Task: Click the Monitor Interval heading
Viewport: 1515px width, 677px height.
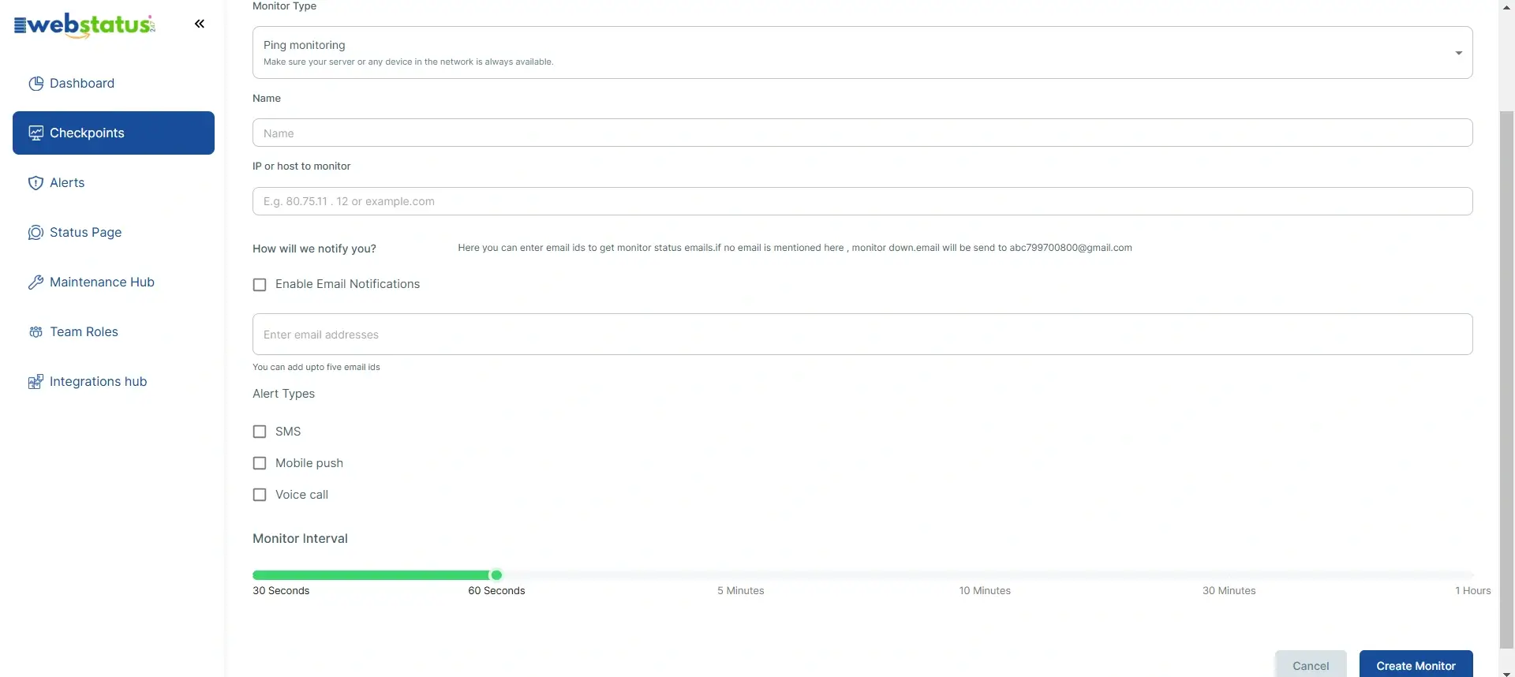Action: pos(300,539)
